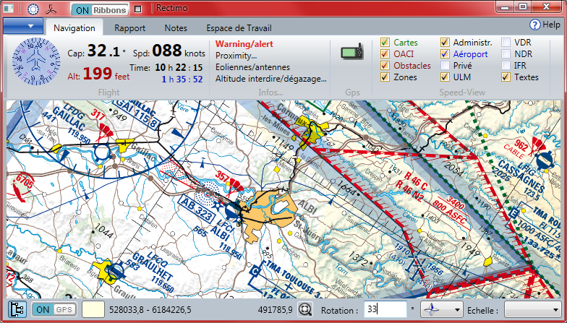Click the elapsed time 1 h 35 : 52
Image resolution: width=567 pixels, height=323 pixels.
[182, 79]
